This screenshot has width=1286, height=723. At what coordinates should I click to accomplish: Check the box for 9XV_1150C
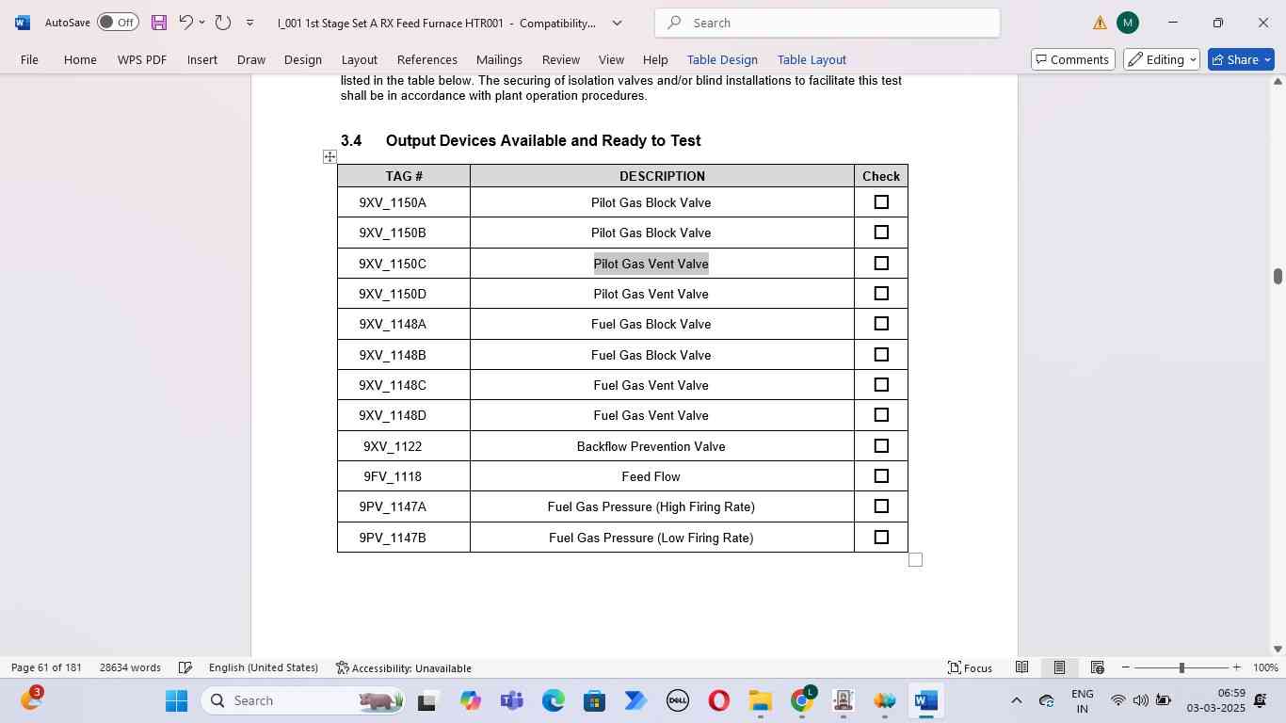tap(881, 263)
